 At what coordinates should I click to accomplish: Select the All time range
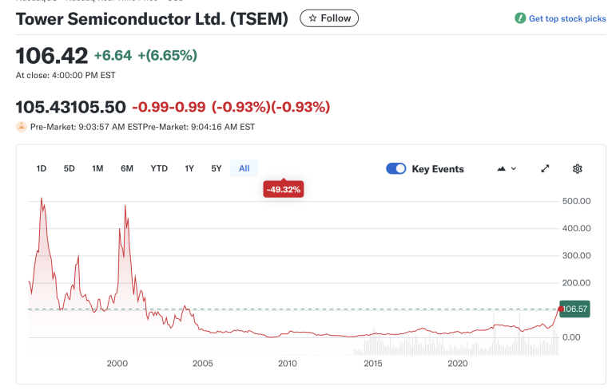(244, 168)
